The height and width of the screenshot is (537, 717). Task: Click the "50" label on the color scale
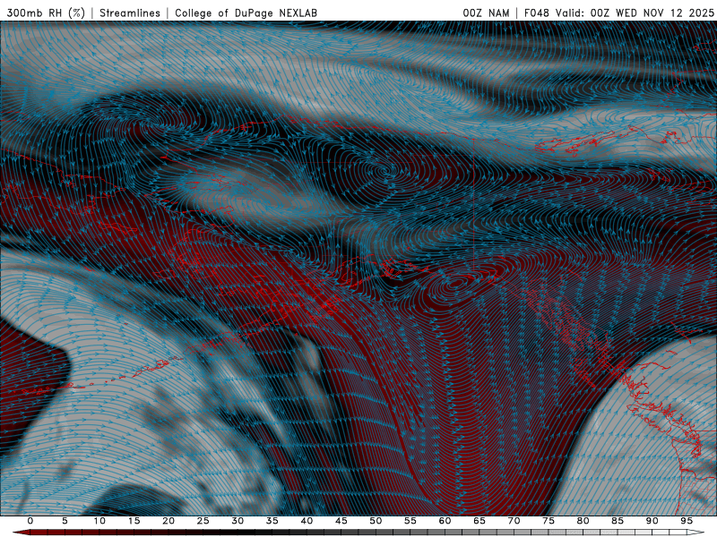coord(376,521)
